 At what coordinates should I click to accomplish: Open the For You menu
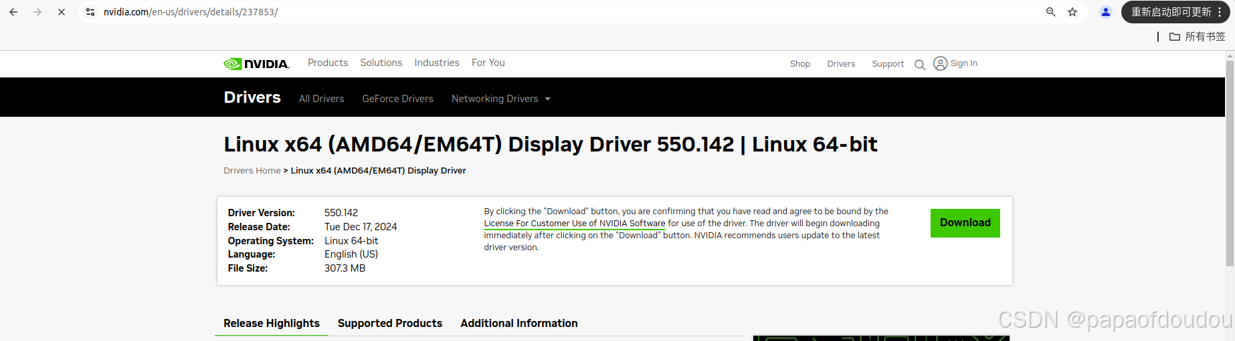pyautogui.click(x=488, y=63)
